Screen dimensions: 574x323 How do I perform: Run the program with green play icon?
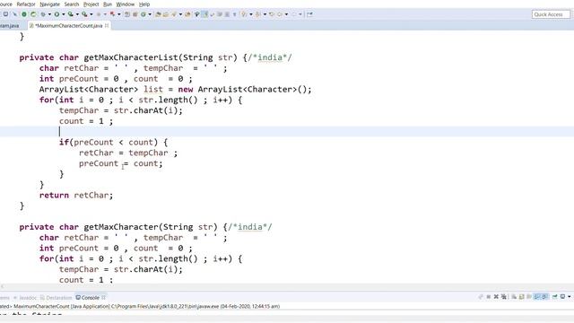point(57,14)
